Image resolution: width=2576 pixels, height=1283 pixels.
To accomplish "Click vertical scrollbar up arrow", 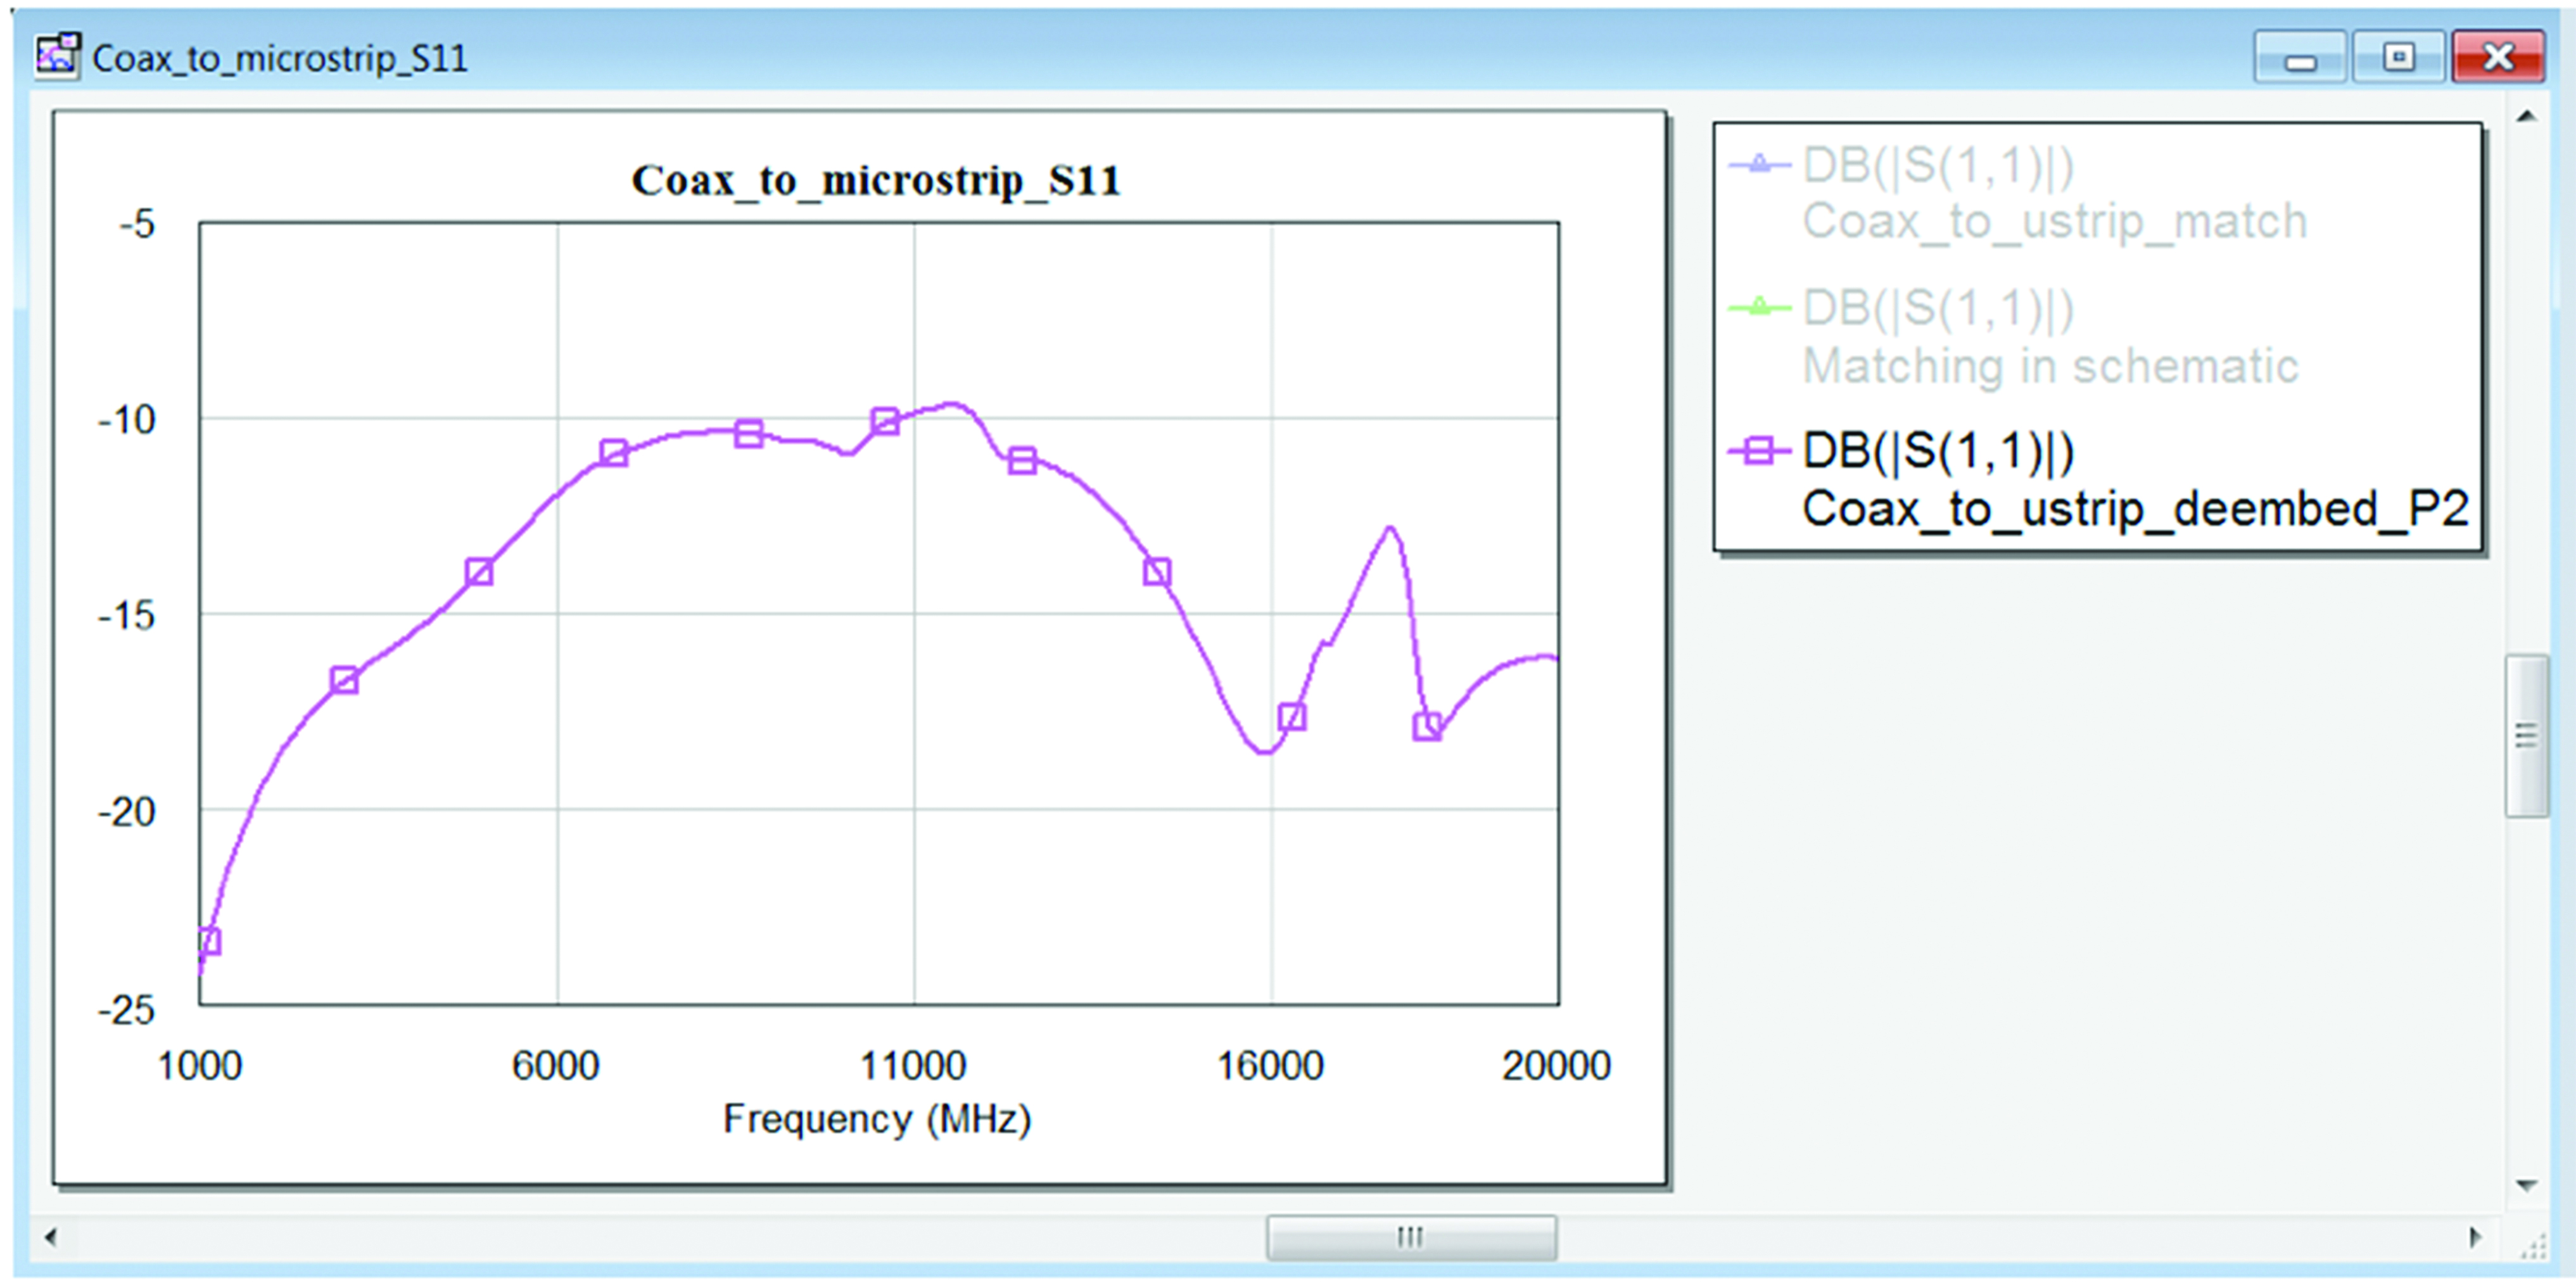I will tap(2526, 117).
